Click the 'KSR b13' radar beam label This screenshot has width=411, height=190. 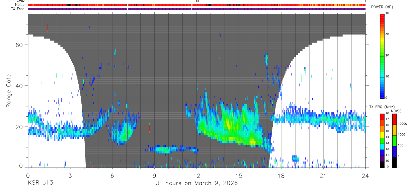pos(40,183)
